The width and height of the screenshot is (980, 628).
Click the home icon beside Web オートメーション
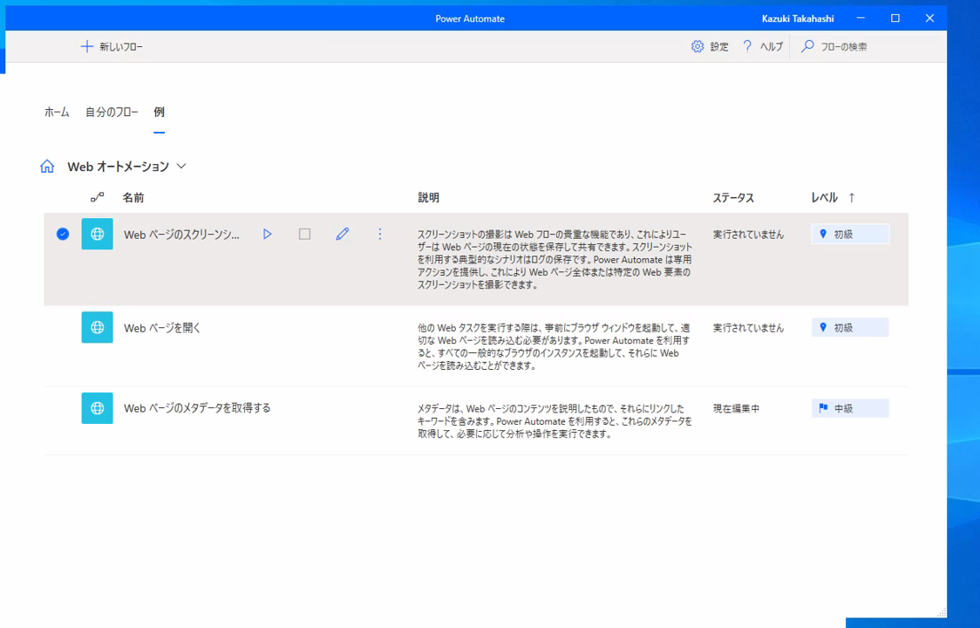coord(47,166)
